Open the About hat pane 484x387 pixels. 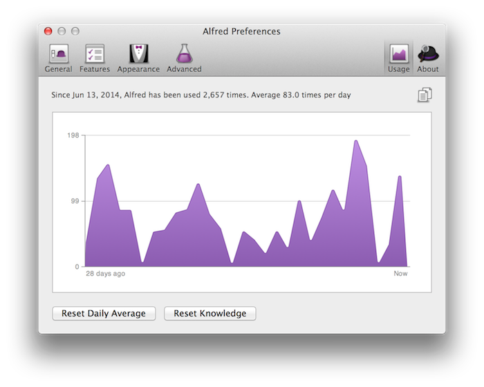click(428, 58)
